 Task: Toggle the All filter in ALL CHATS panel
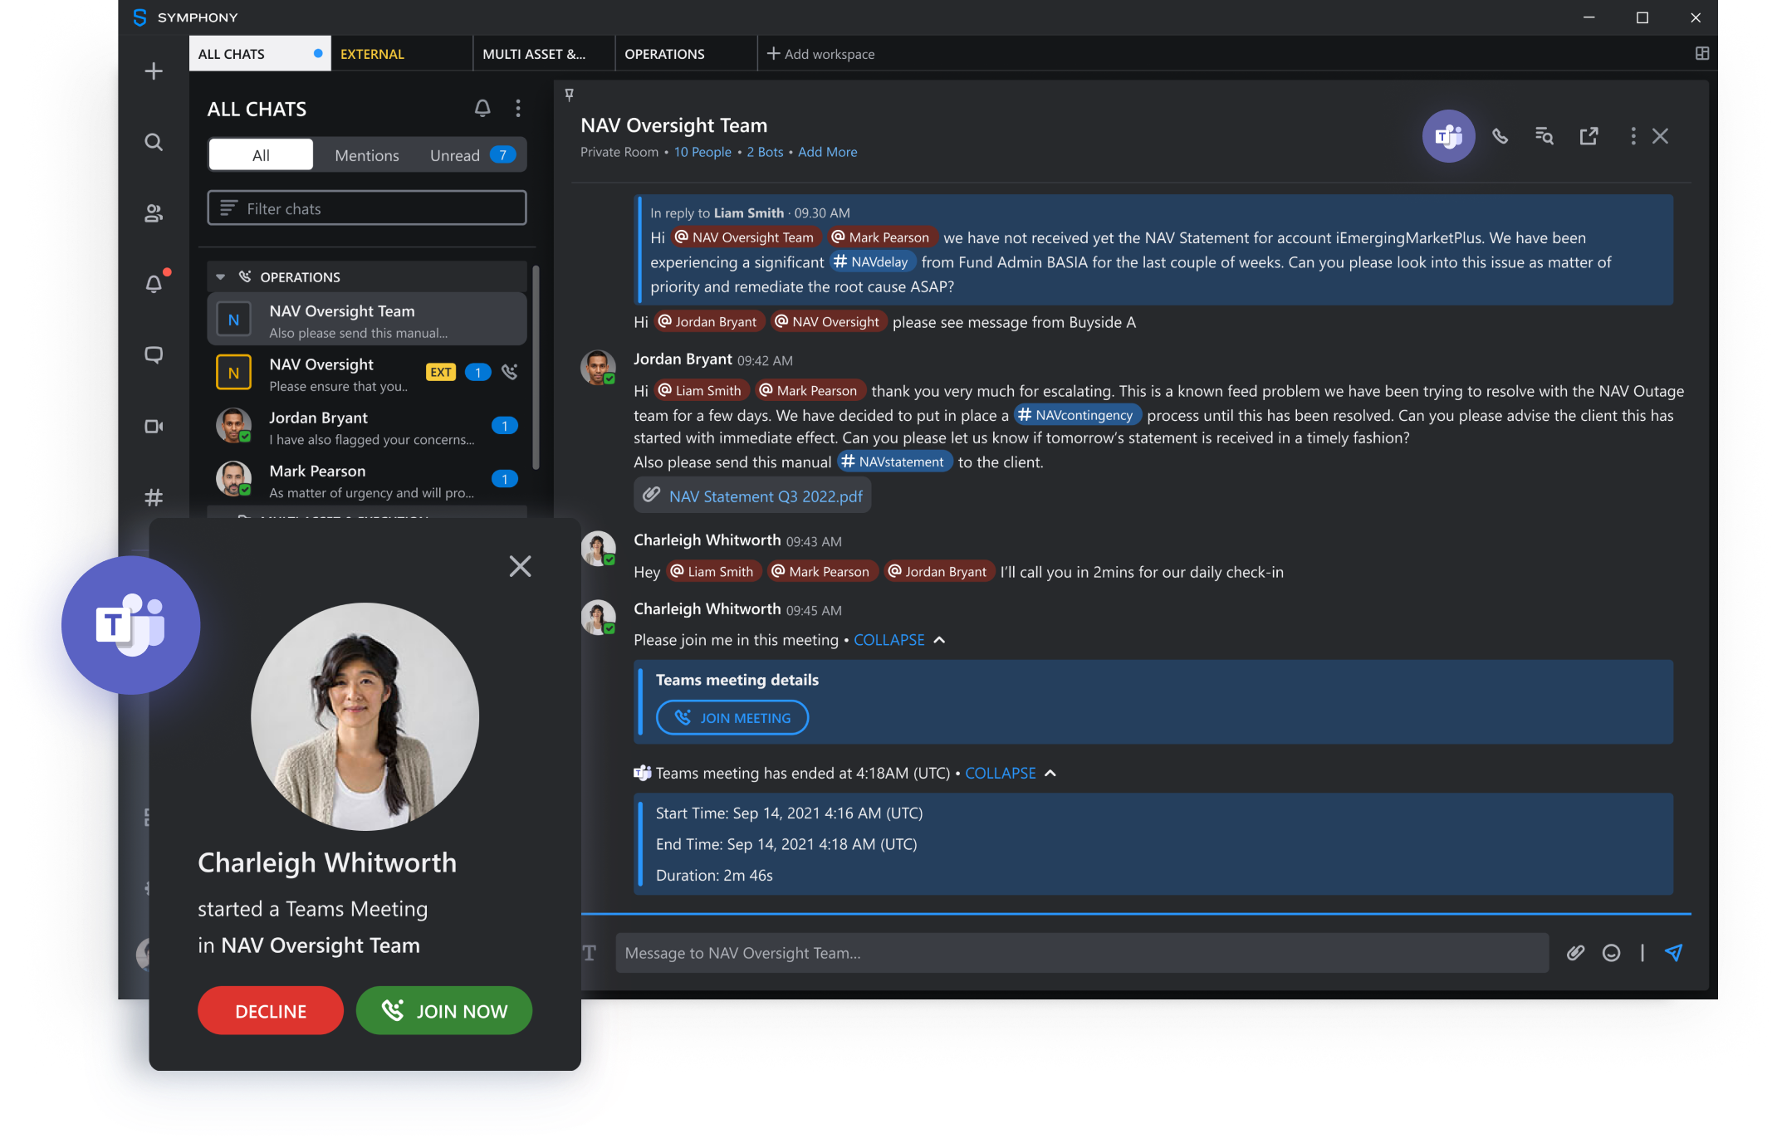point(260,154)
